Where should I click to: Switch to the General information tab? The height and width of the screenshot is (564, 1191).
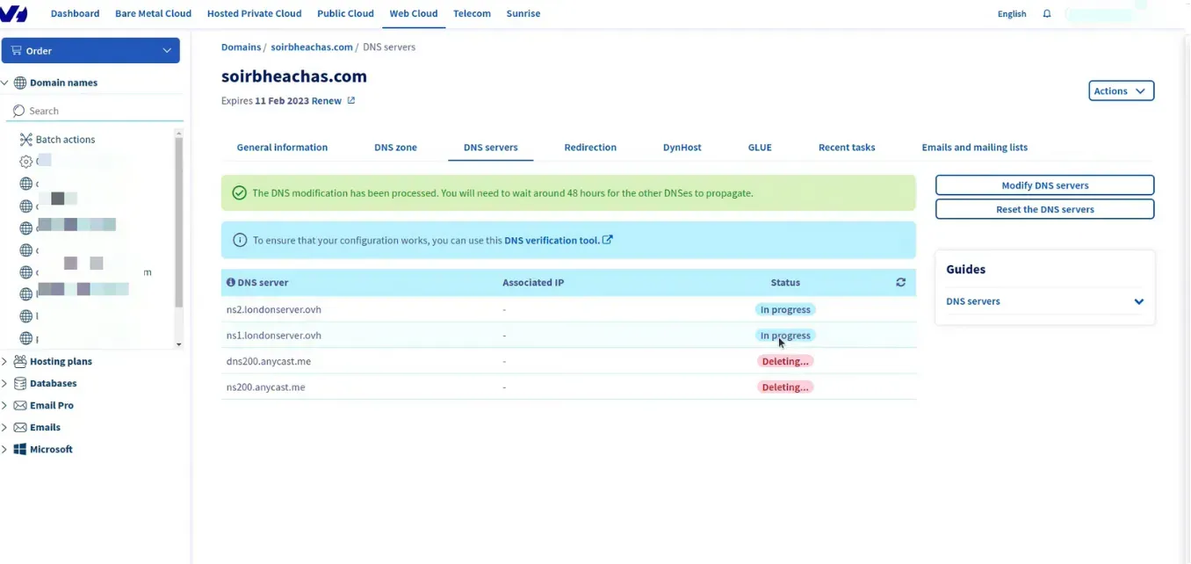click(282, 147)
